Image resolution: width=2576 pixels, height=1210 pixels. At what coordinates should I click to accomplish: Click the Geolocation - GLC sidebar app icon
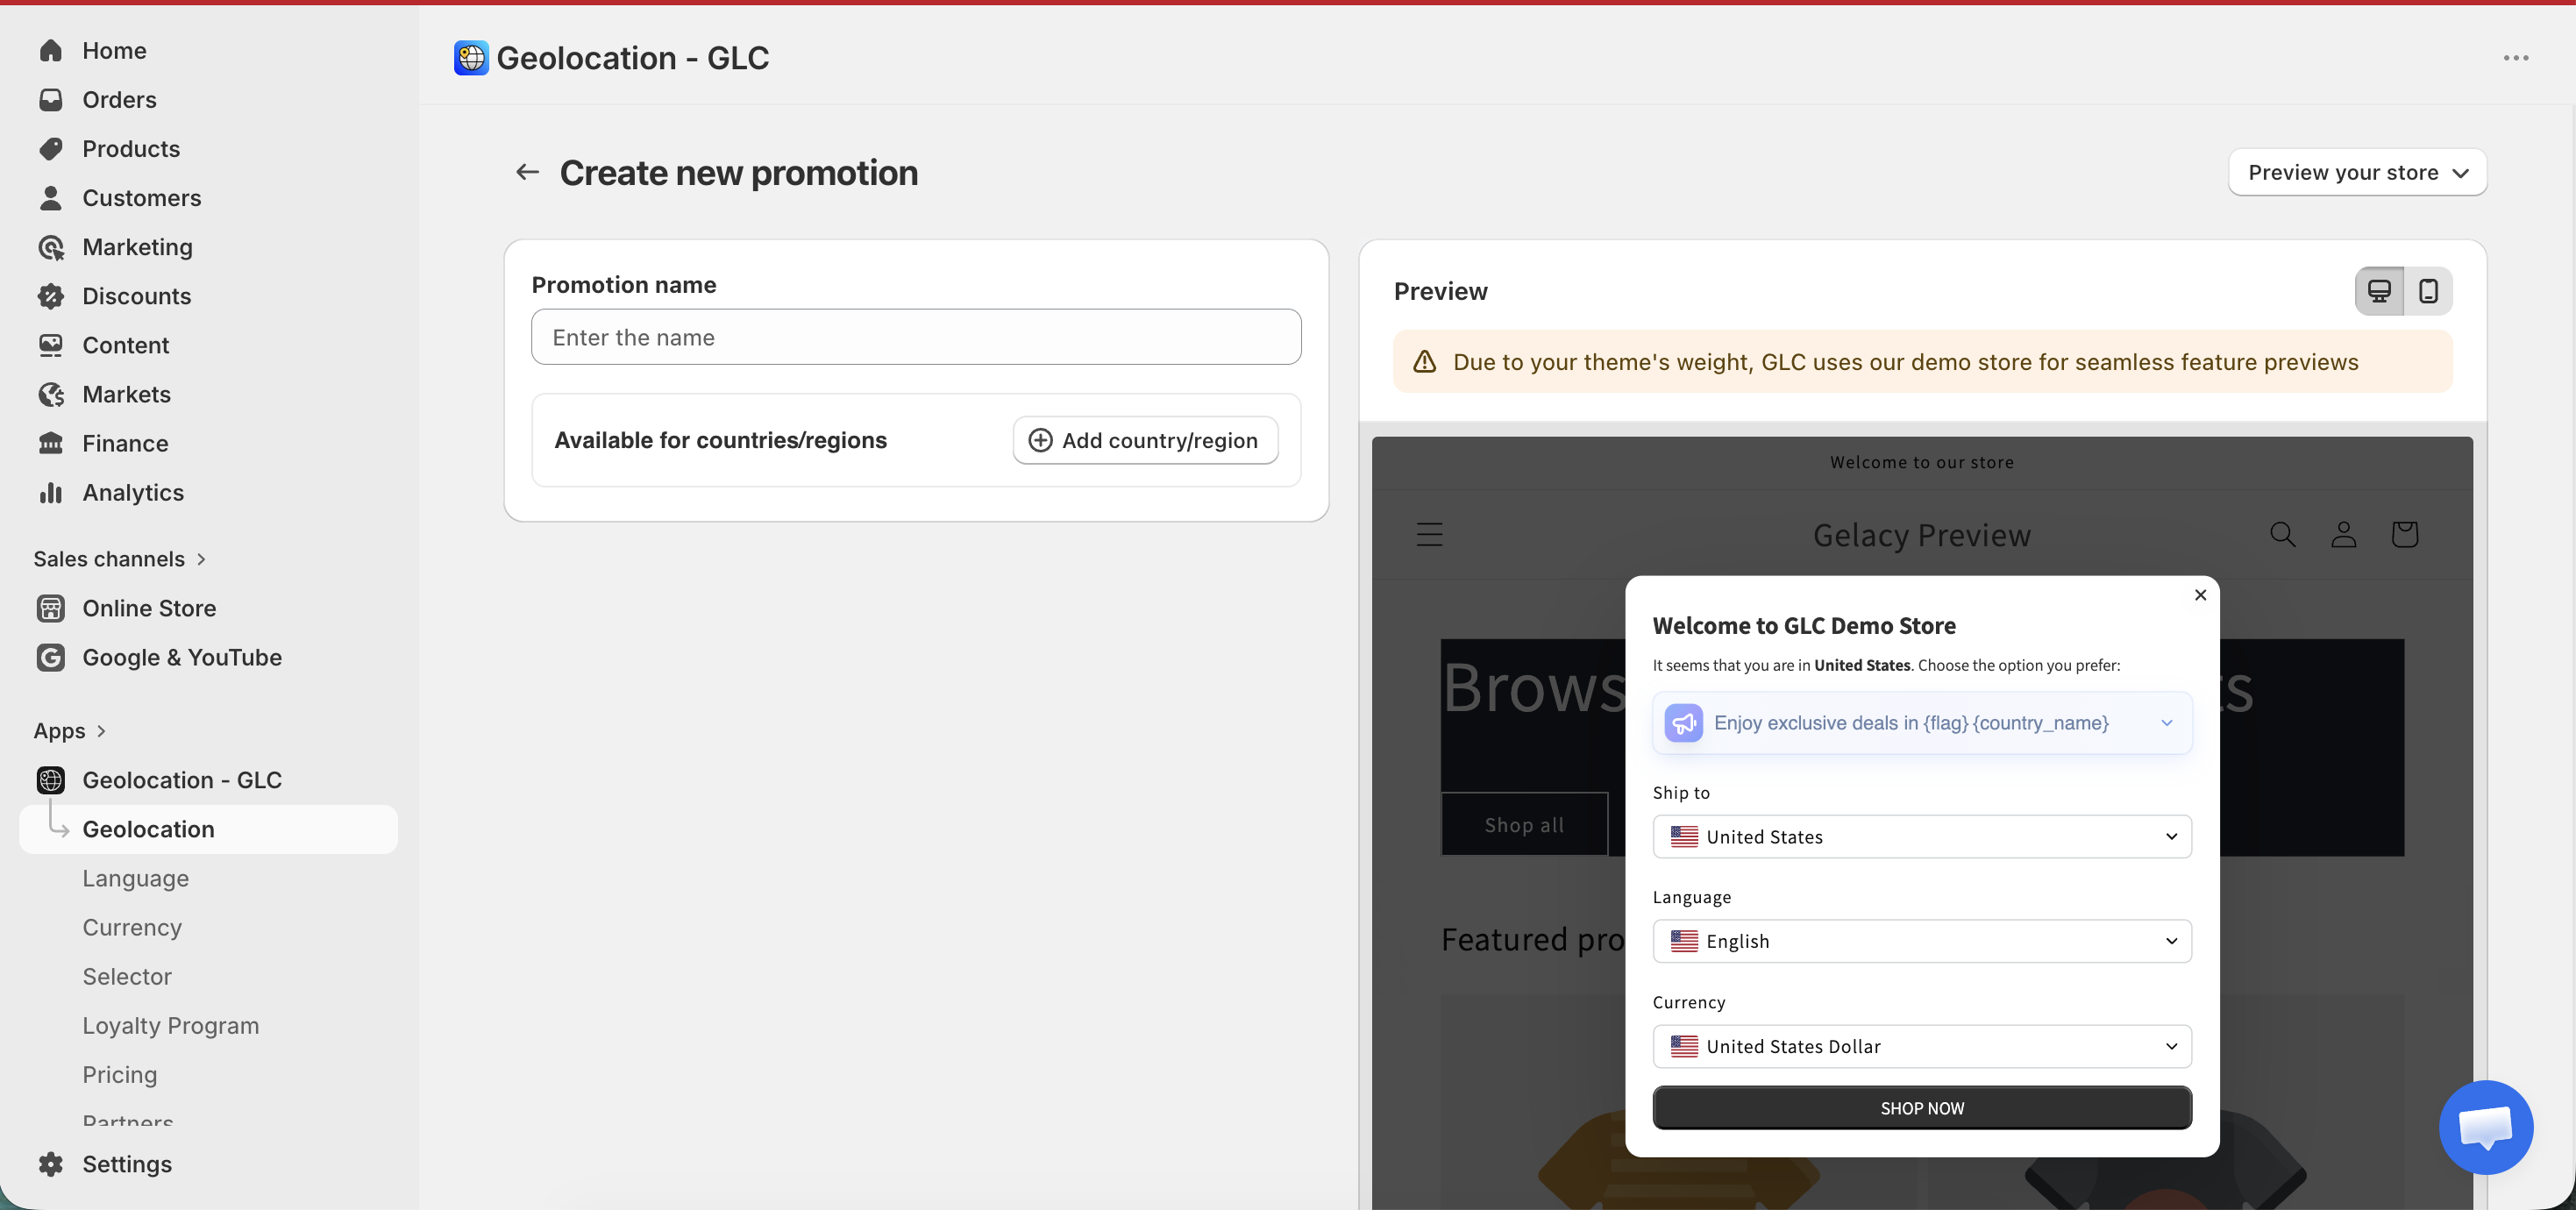click(x=51, y=780)
